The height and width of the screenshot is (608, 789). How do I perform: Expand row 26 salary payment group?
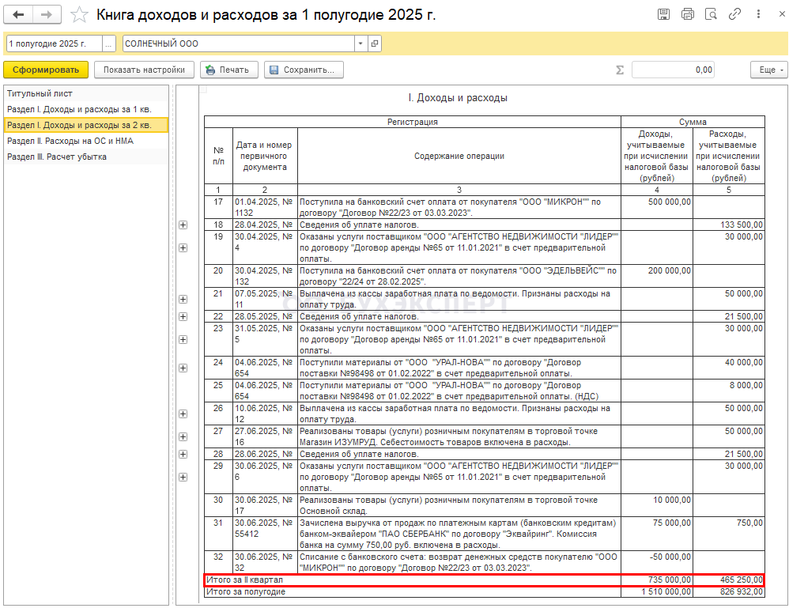coord(183,414)
